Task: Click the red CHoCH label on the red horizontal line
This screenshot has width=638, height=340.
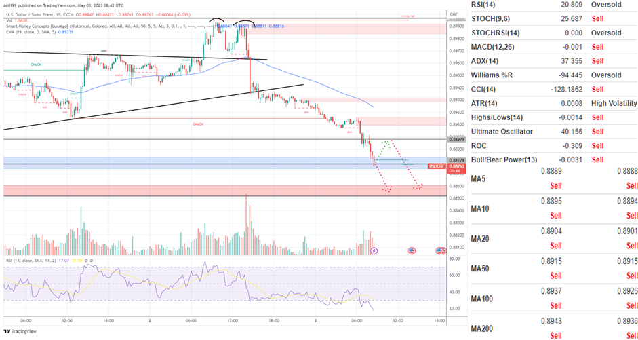Action: point(198,124)
